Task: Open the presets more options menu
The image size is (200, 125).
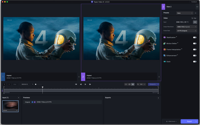Action: [x=196, y=13]
